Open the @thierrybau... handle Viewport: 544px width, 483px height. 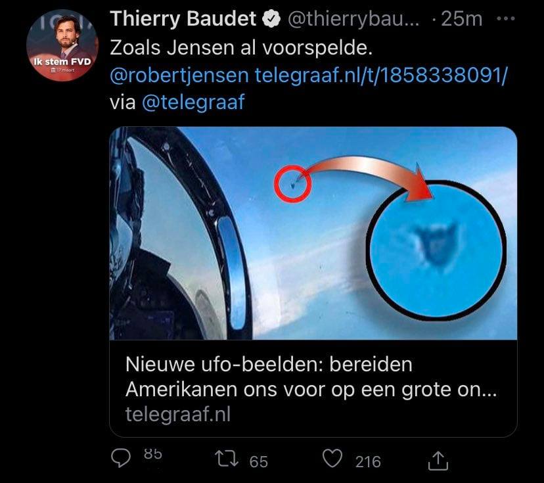tap(353, 19)
